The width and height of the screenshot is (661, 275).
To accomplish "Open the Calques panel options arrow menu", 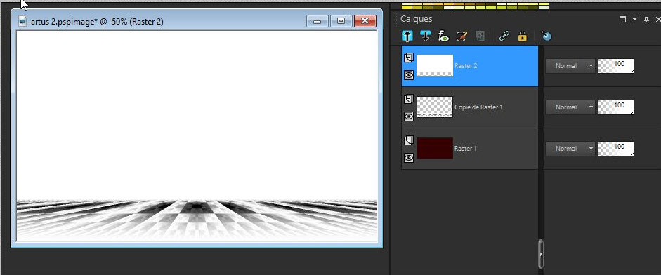I will point(634,20).
